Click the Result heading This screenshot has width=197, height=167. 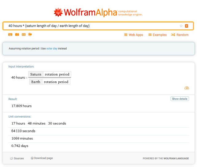[x=13, y=99]
